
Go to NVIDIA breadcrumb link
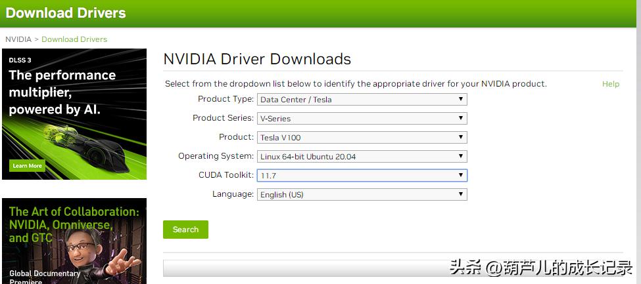point(18,39)
